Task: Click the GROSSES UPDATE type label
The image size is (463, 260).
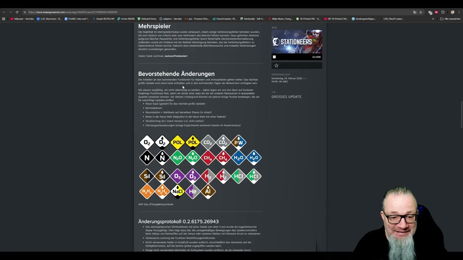Action: coord(286,97)
